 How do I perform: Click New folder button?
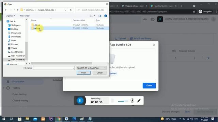point(25,16)
